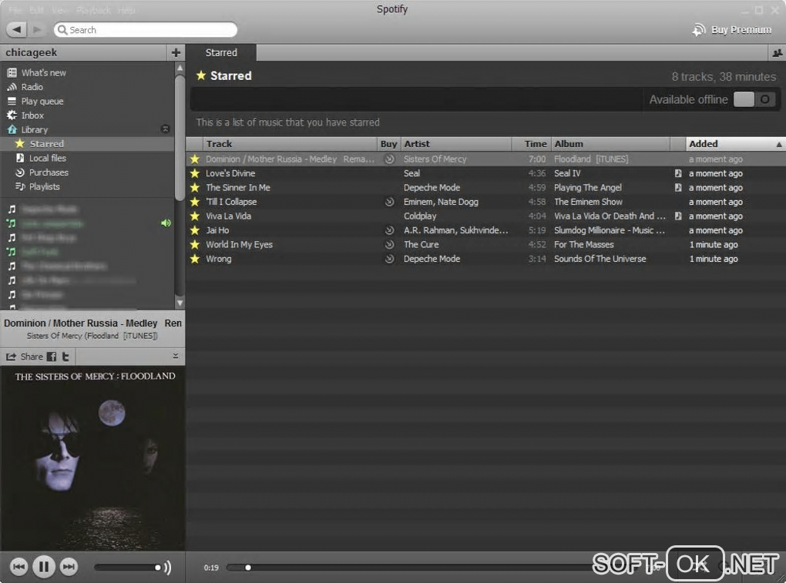Adjust the volume slider

tap(127, 568)
